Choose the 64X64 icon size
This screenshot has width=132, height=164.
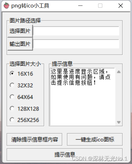(x=21, y=97)
